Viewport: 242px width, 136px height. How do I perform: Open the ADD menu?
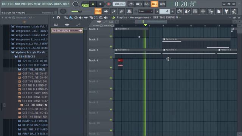[x=17, y=4]
